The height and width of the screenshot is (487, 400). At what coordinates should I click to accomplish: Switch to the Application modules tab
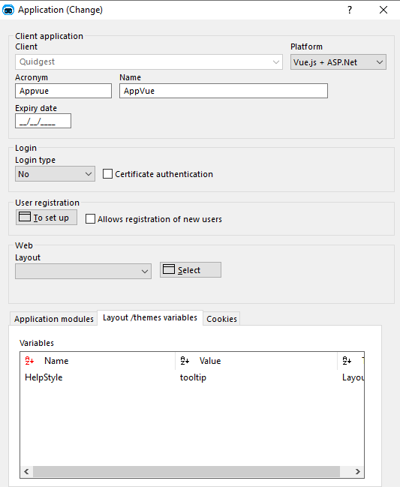click(x=54, y=319)
